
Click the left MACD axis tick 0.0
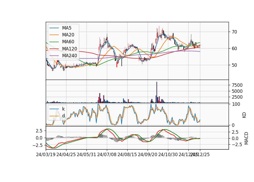[39, 138]
